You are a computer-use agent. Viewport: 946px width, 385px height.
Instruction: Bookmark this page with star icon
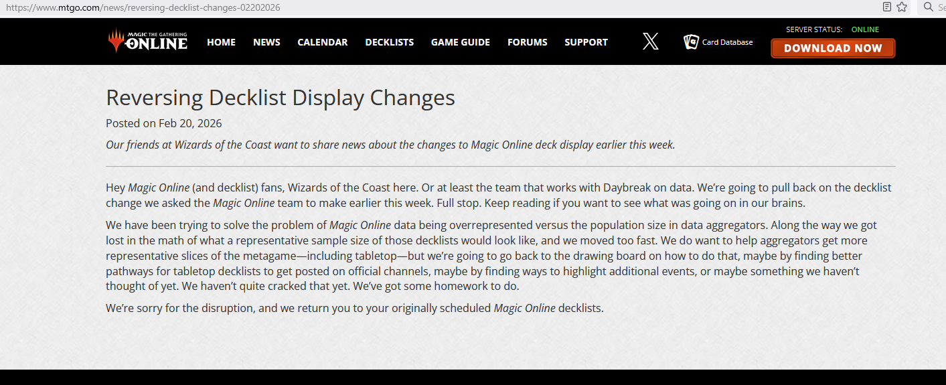pos(902,7)
